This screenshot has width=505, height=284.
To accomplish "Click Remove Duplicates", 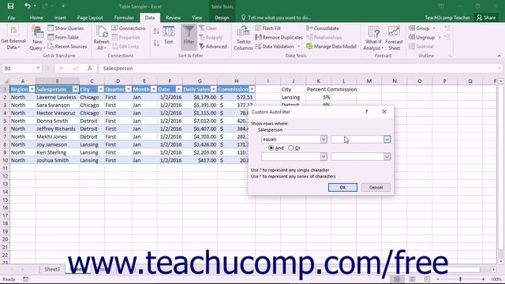I will tap(279, 37).
